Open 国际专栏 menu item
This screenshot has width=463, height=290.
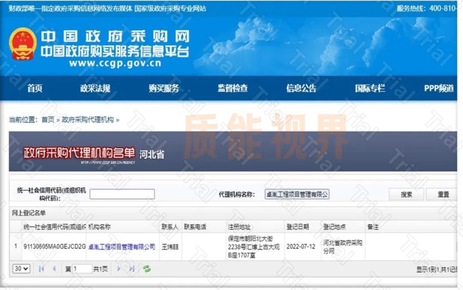click(370, 88)
